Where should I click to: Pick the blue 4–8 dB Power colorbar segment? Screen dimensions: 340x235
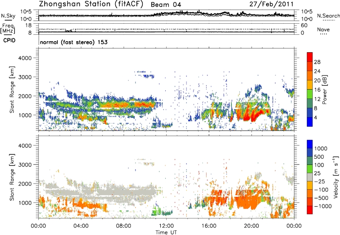point(310,113)
